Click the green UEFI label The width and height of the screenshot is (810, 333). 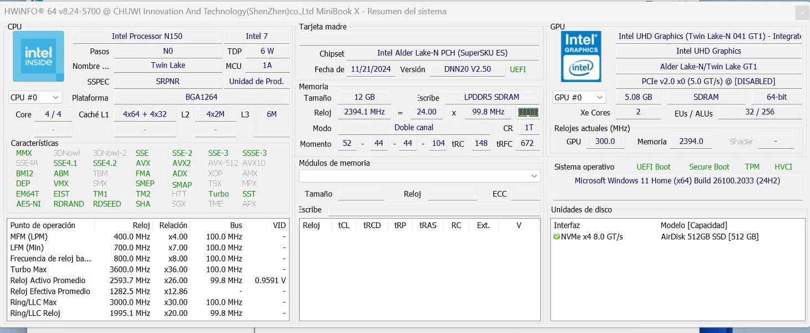click(x=518, y=69)
